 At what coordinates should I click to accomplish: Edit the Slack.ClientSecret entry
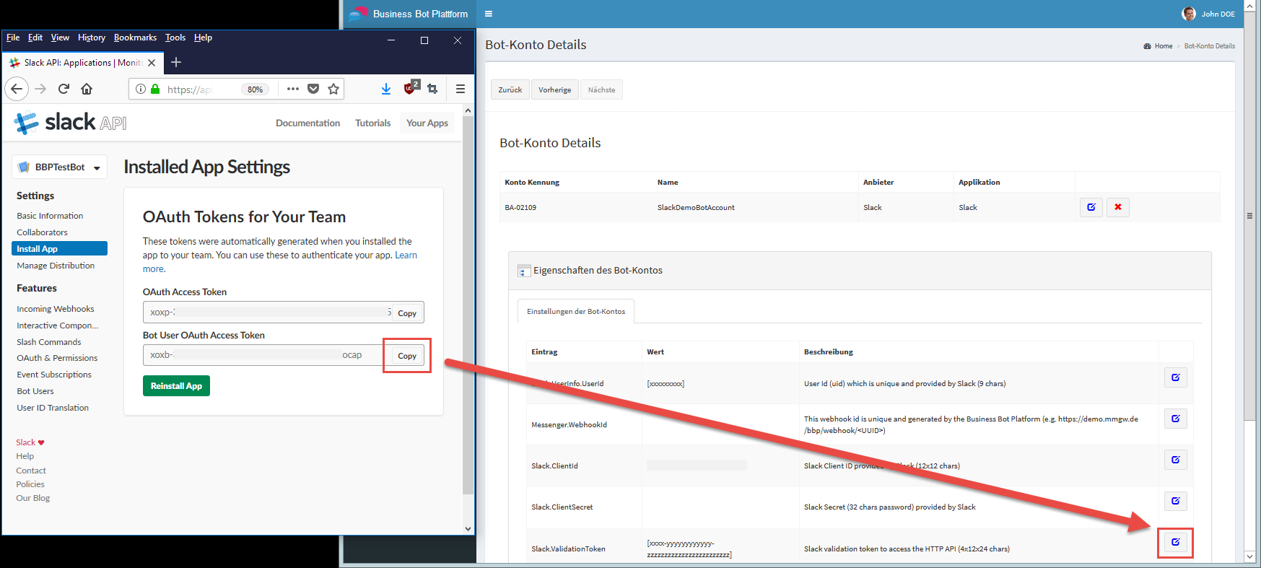click(x=1176, y=501)
